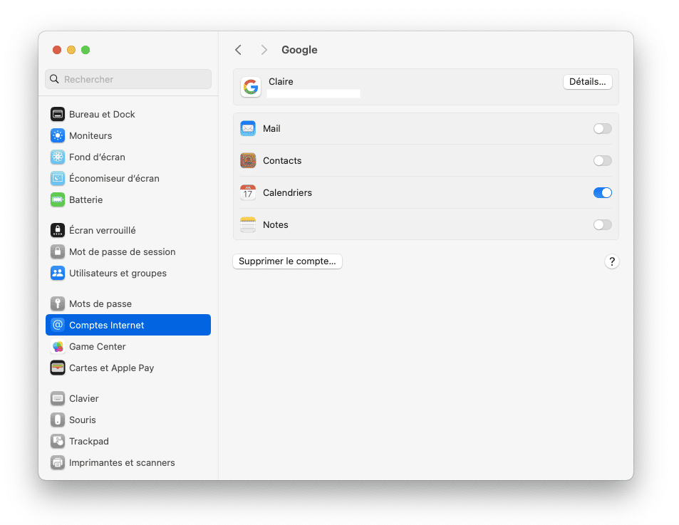Click the Économiseur d'écran icon

pos(58,178)
